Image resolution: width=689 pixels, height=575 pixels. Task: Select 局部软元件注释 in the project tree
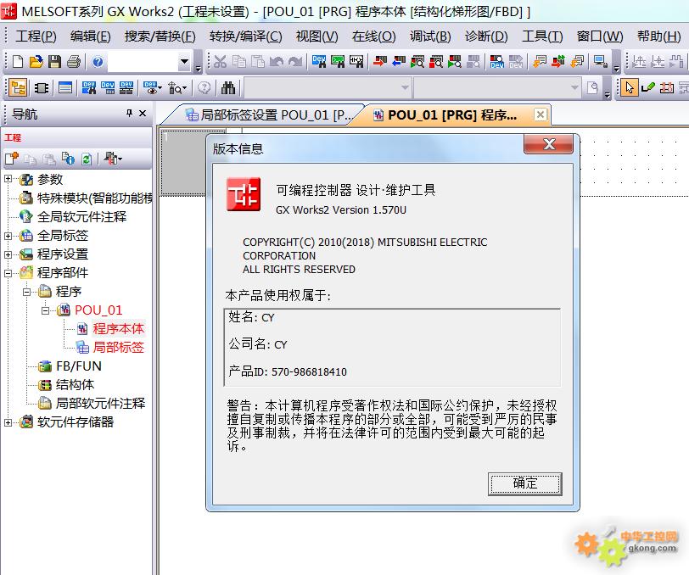(100, 403)
